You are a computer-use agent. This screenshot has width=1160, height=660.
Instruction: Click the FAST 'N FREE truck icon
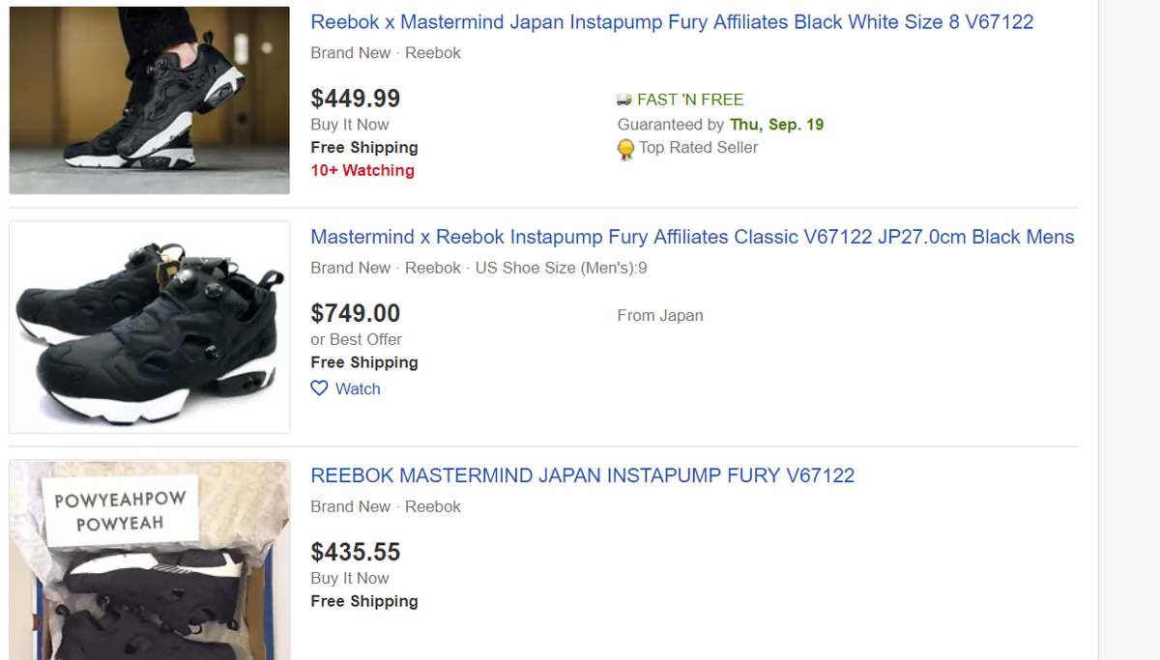(x=624, y=100)
